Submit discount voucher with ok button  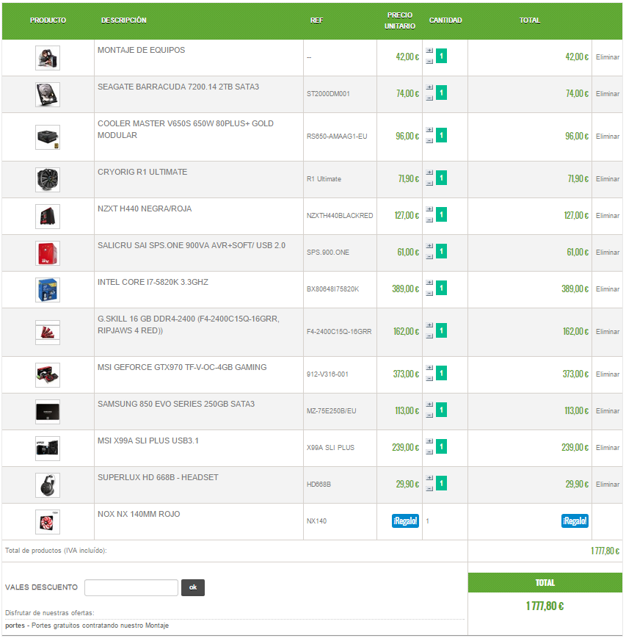pyautogui.click(x=193, y=587)
